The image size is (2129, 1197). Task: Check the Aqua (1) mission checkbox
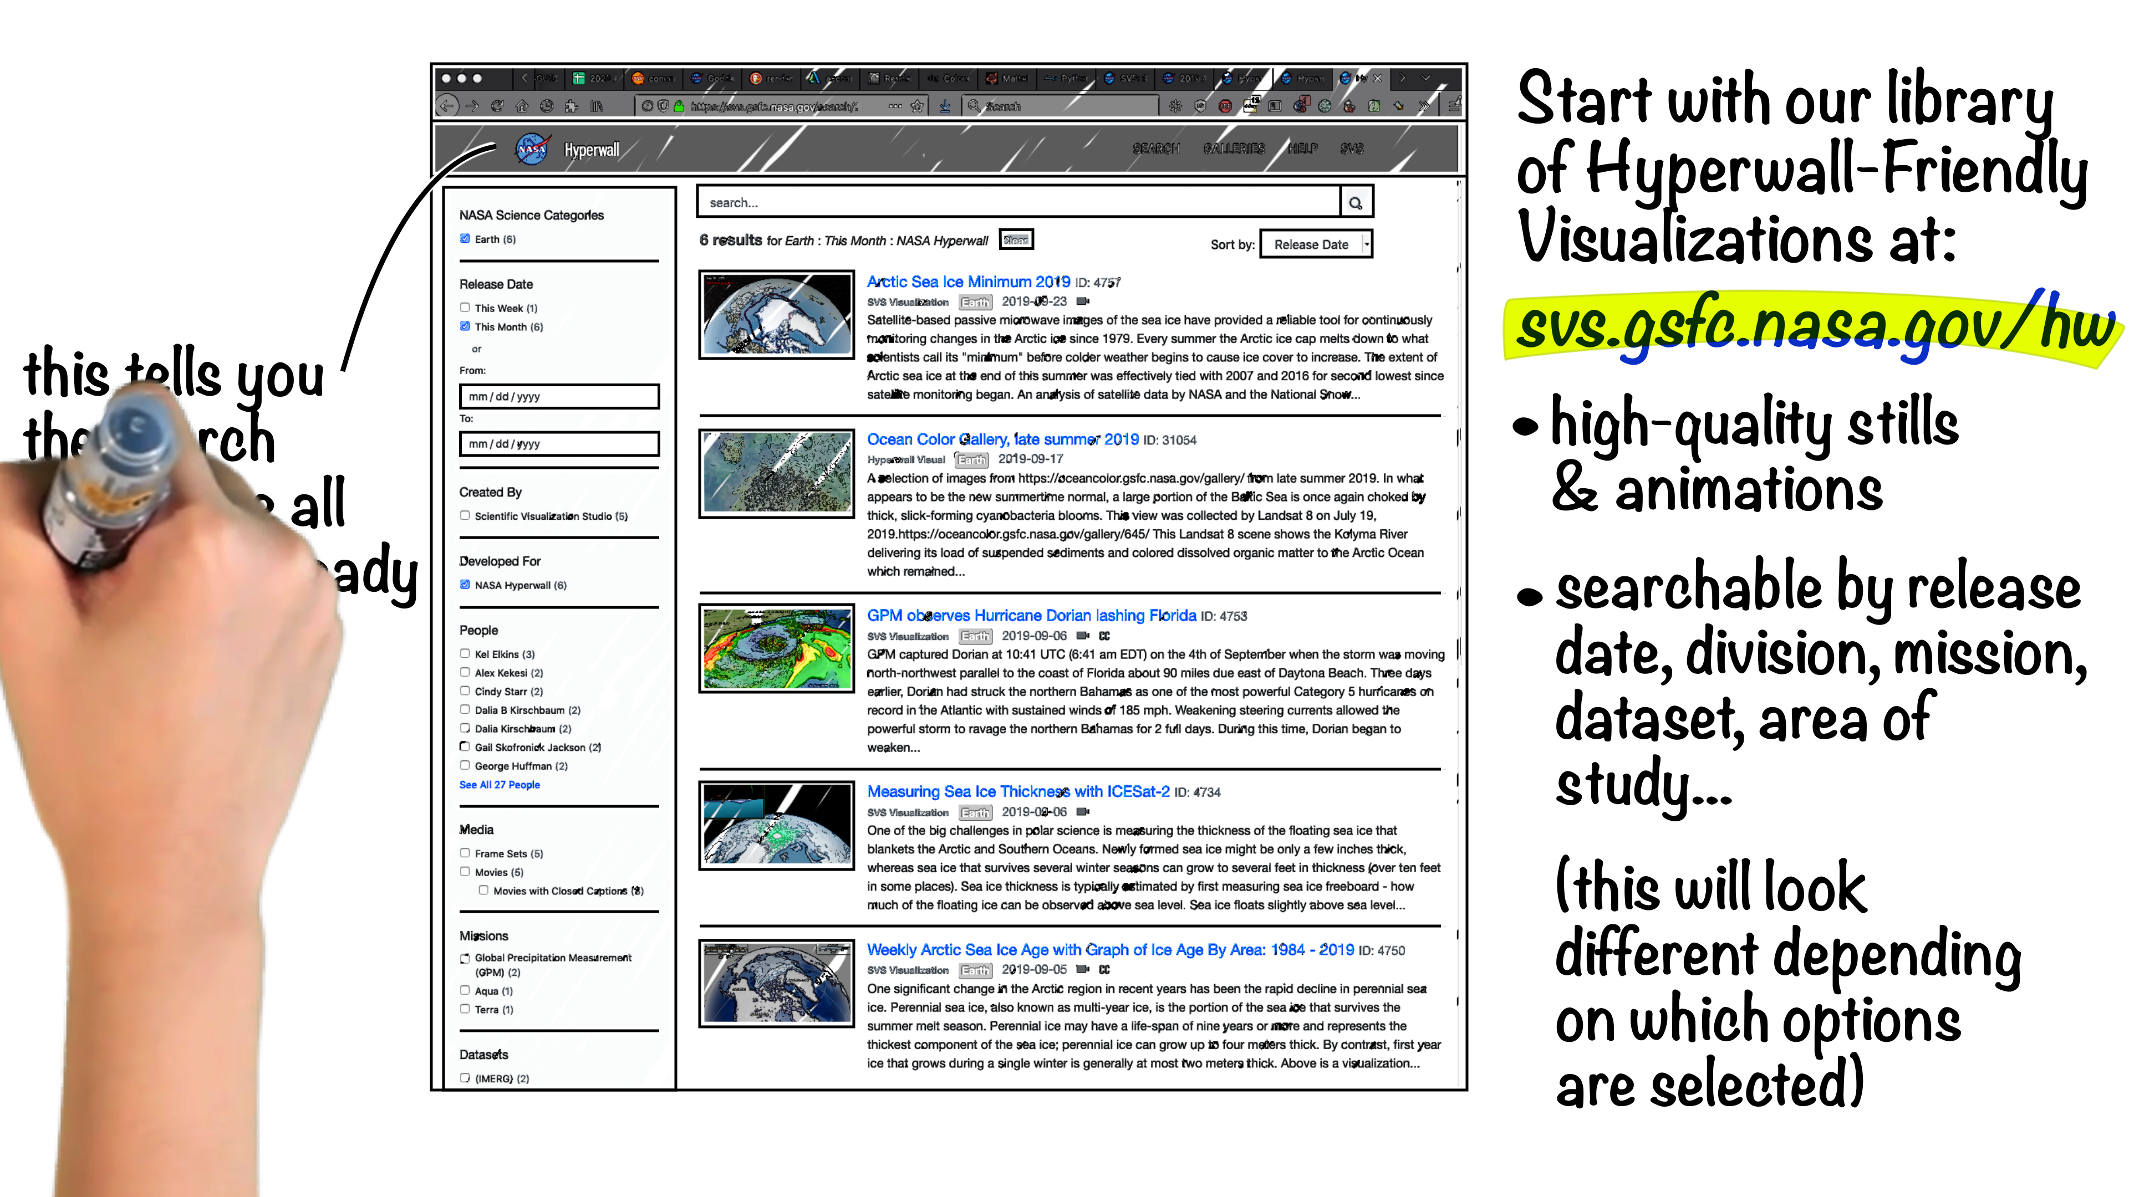[465, 990]
